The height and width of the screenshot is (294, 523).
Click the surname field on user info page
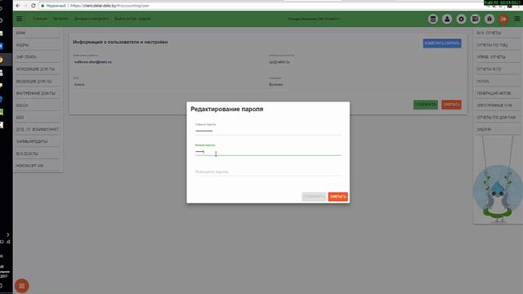click(364, 85)
